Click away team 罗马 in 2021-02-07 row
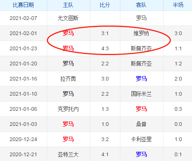 [x=141, y=18]
